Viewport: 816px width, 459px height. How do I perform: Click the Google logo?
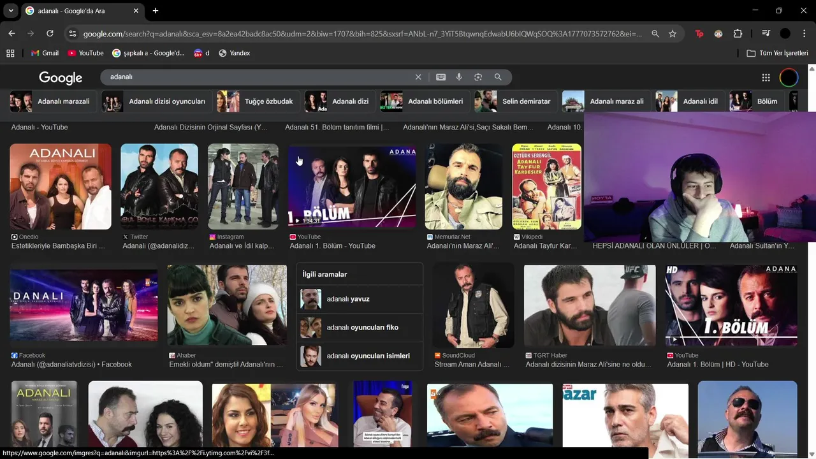point(61,77)
